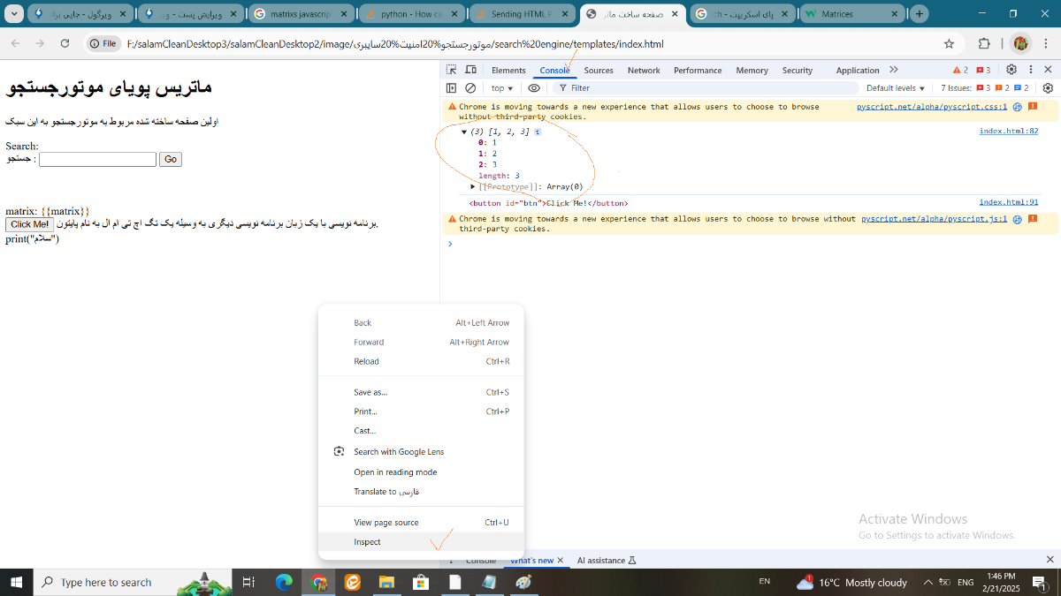Select the inspect element picker icon

[452, 70]
